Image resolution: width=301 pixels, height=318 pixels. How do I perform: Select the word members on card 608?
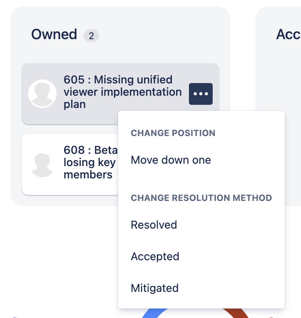88,175
